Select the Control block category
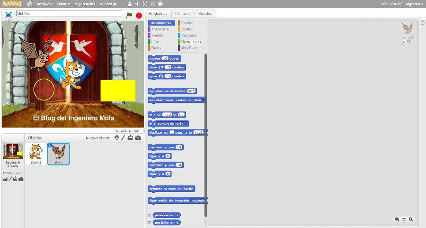 pyautogui.click(x=187, y=29)
